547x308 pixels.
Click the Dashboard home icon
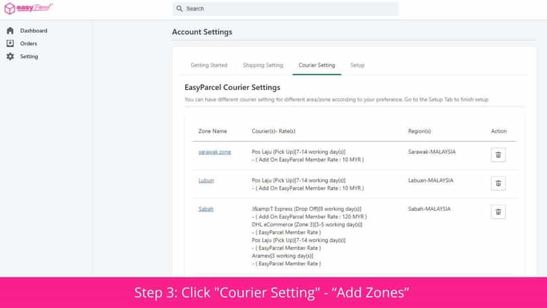click(10, 30)
